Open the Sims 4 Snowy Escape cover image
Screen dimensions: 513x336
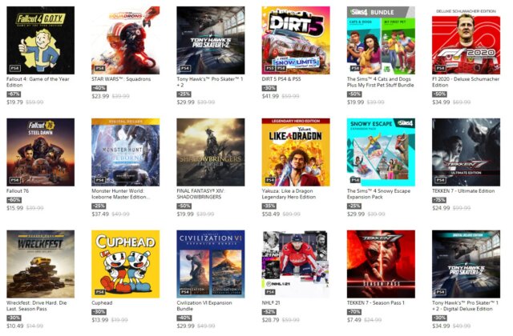(x=381, y=152)
